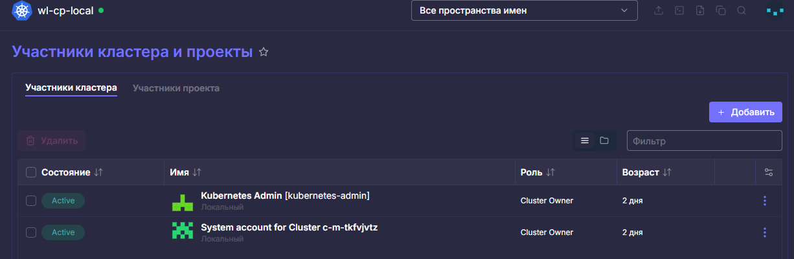This screenshot has height=259, width=794.
Task: Focus the Фильтр input field
Action: point(705,141)
